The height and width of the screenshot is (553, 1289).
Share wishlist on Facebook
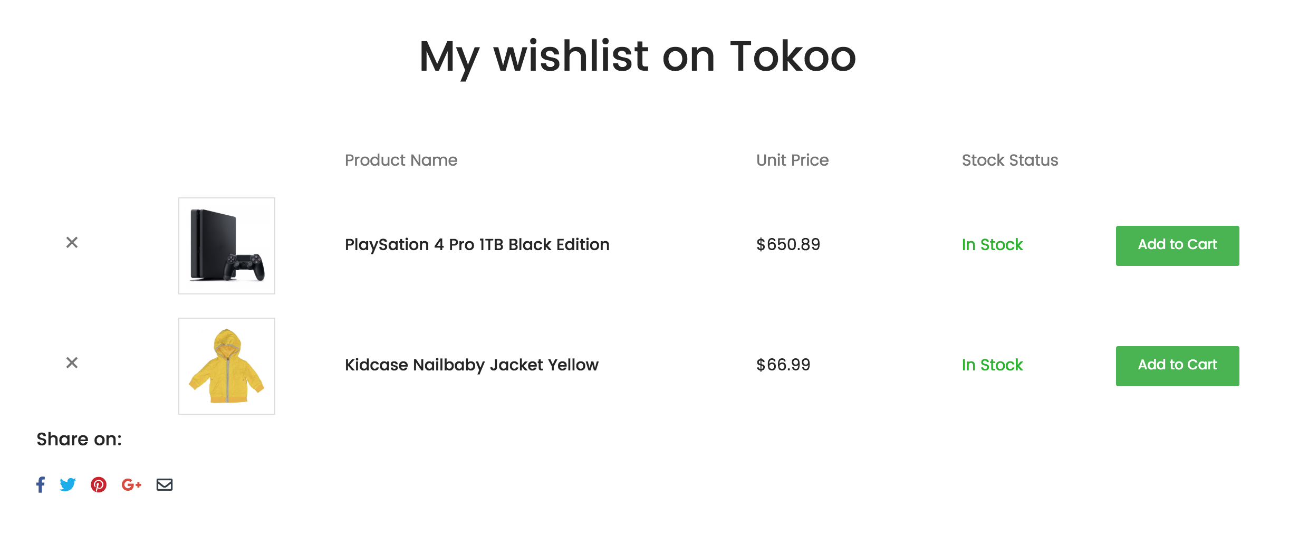[x=41, y=484]
